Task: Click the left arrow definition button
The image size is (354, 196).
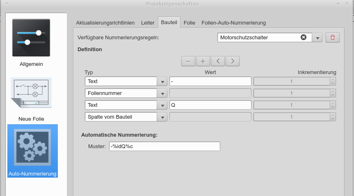Action: [218, 61]
